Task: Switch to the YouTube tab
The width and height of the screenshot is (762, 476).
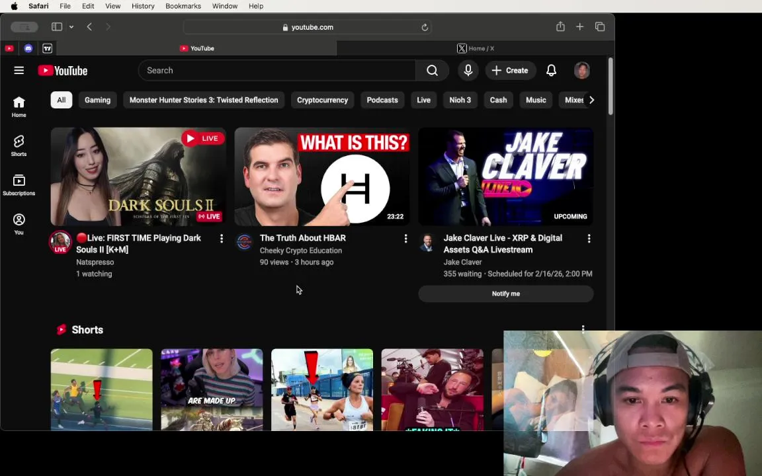Action: (197, 48)
